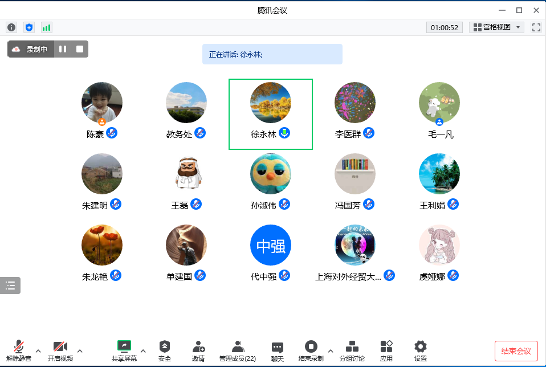Expand video options arrow beside 开启视频
Viewport: 546px width, 367px height.
coord(80,350)
